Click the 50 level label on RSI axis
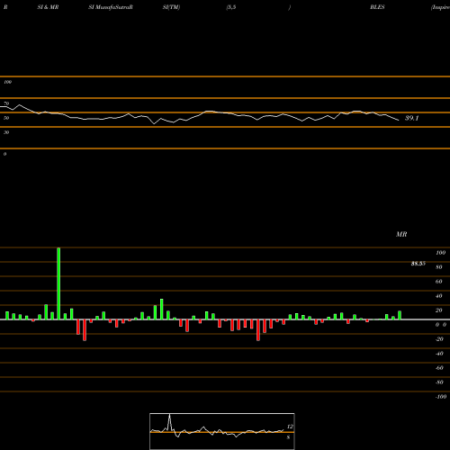This screenshot has height=450, width=450. click(6, 118)
